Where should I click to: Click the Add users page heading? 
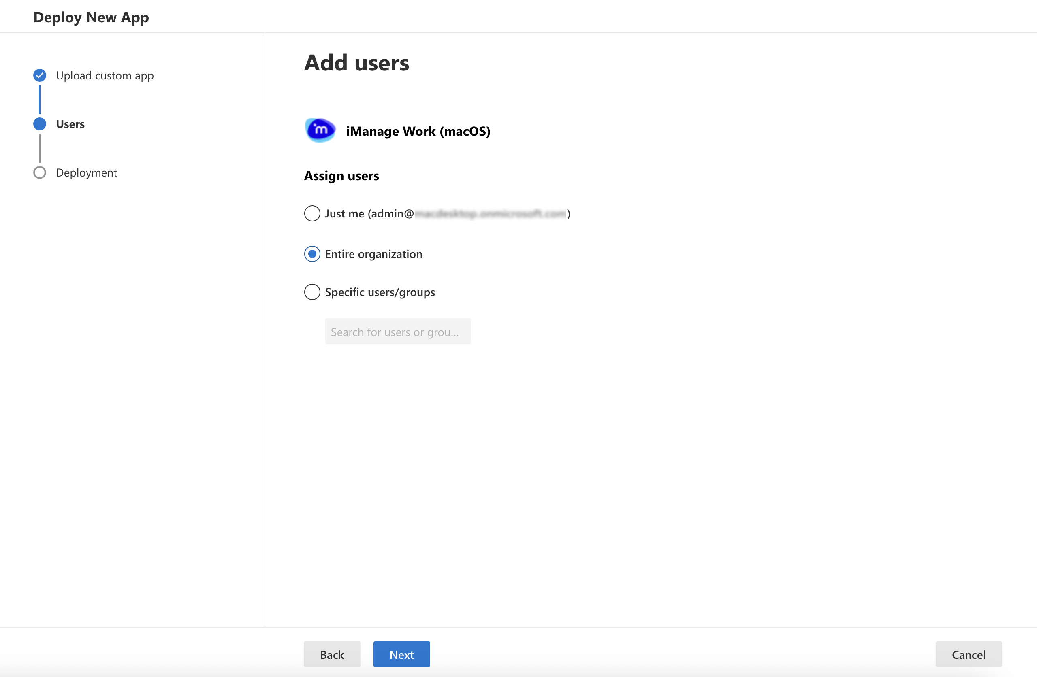click(356, 63)
